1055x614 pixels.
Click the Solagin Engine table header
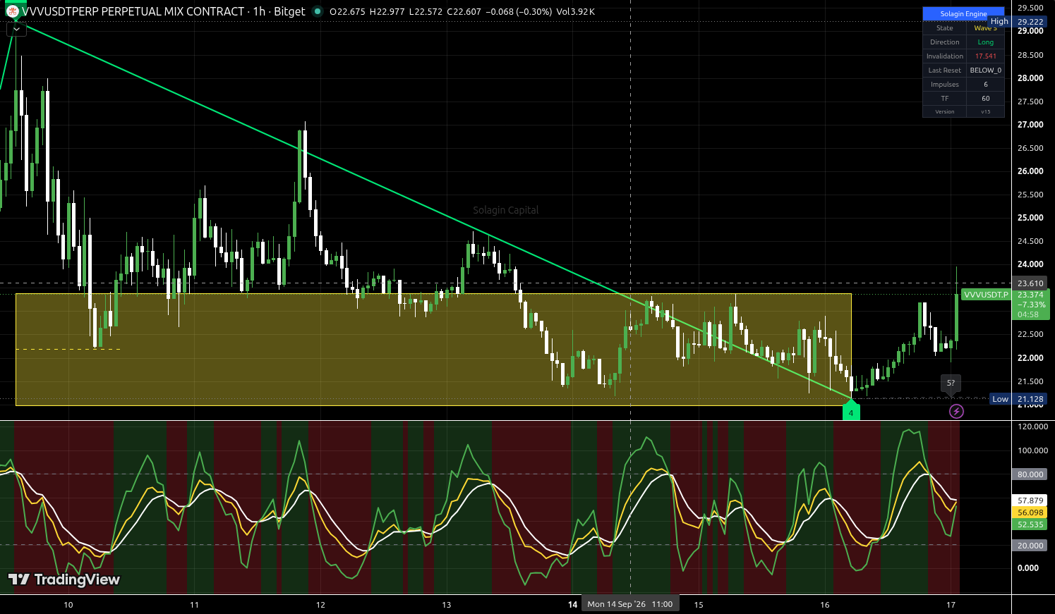[x=963, y=13]
